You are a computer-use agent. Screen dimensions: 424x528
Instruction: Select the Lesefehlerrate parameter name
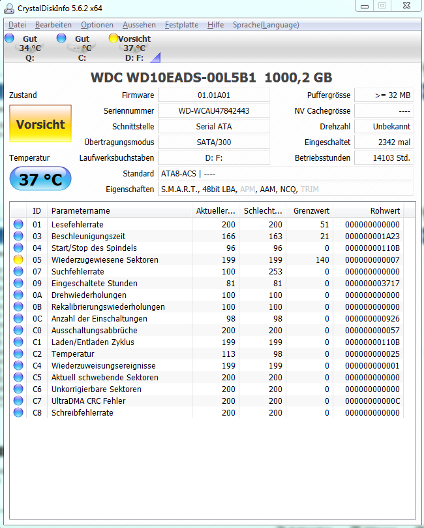(78, 225)
